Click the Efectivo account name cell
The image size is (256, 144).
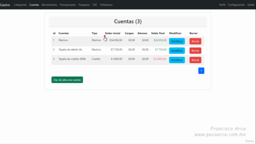point(63,40)
